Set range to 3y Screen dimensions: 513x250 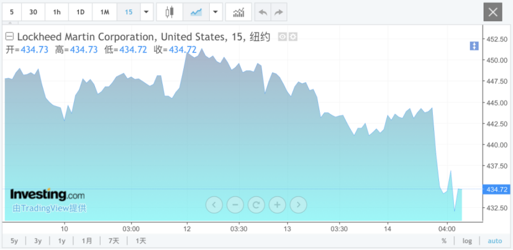tap(38, 241)
